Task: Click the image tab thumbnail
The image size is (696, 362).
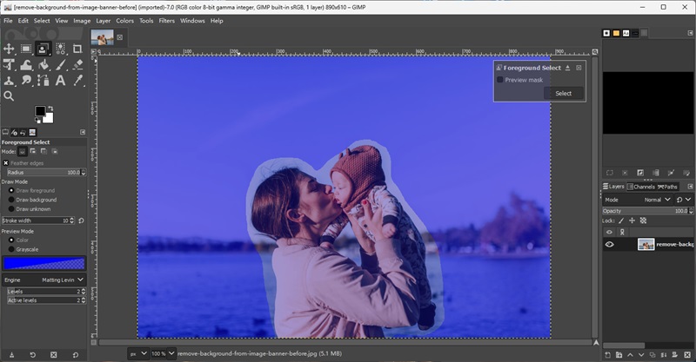Action: (102, 37)
